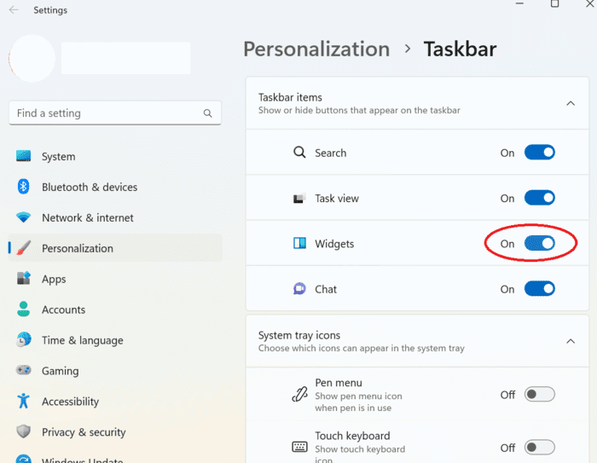597x463 pixels.
Task: Click the Personalization paintbrush icon
Action: pyautogui.click(x=24, y=248)
